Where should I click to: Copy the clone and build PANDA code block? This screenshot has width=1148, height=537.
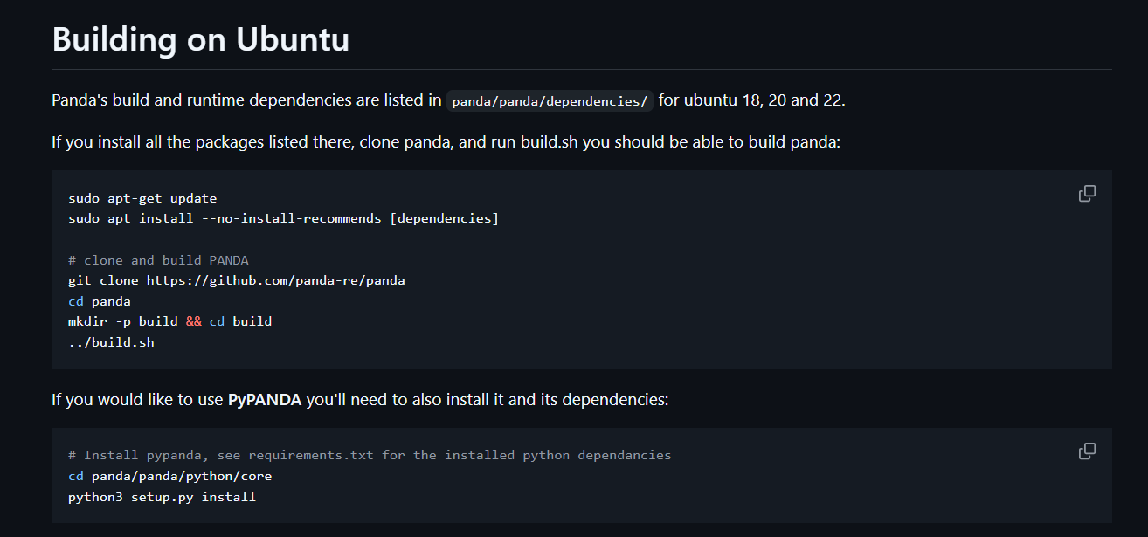(1087, 194)
